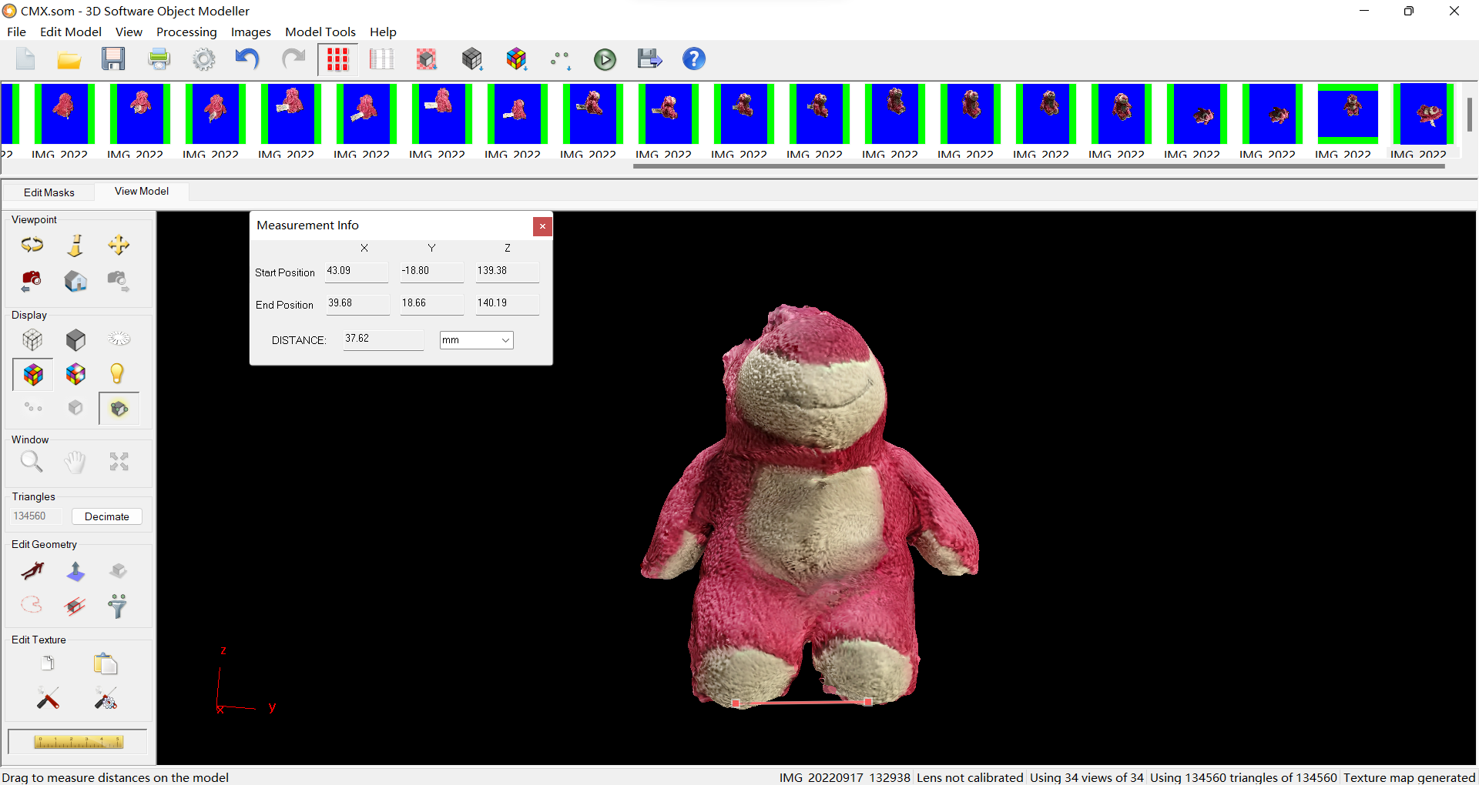Select the walk-through road viewpoint icon
The width and height of the screenshot is (1479, 785).
pos(75,245)
